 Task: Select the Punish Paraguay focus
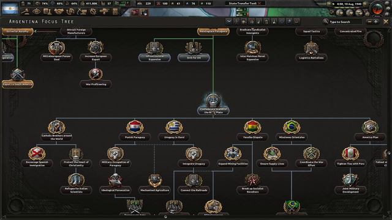click(135, 130)
